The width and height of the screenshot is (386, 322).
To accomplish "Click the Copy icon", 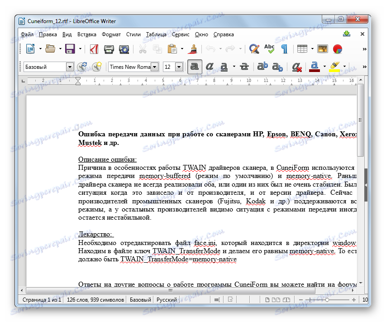I will pos(157,49).
